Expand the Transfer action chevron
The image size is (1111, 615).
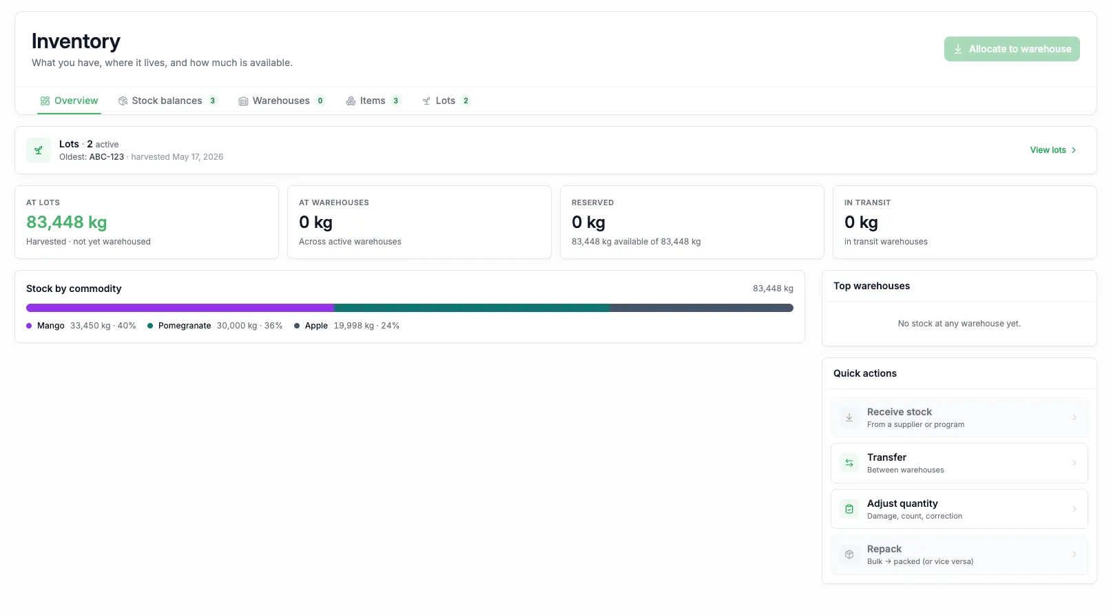click(1074, 463)
